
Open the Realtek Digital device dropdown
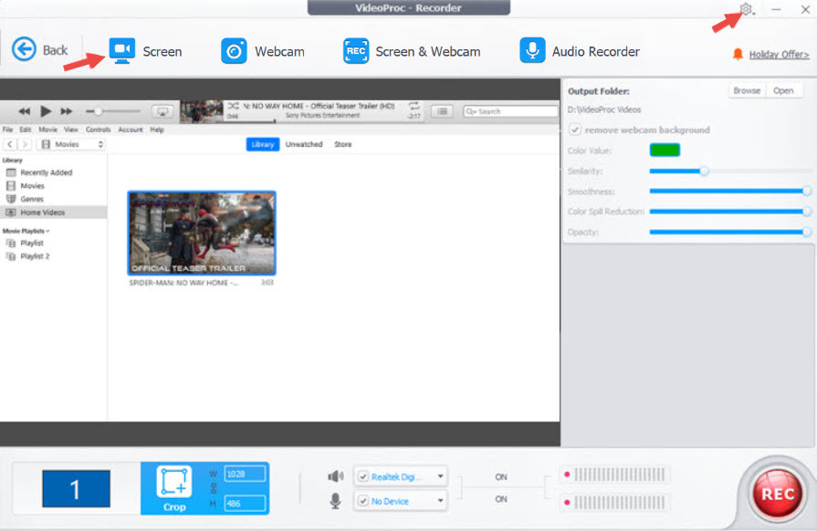[441, 476]
